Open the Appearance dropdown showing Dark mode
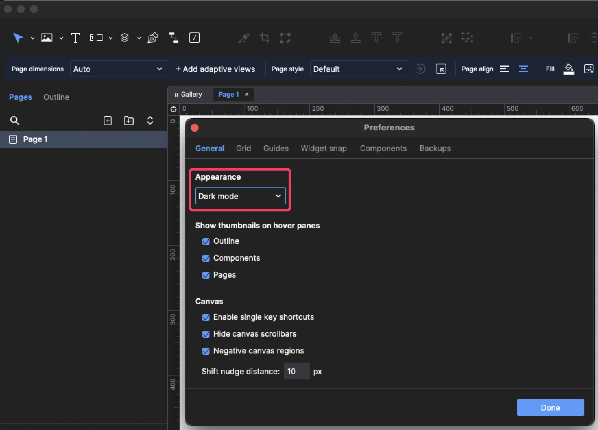 [240, 196]
